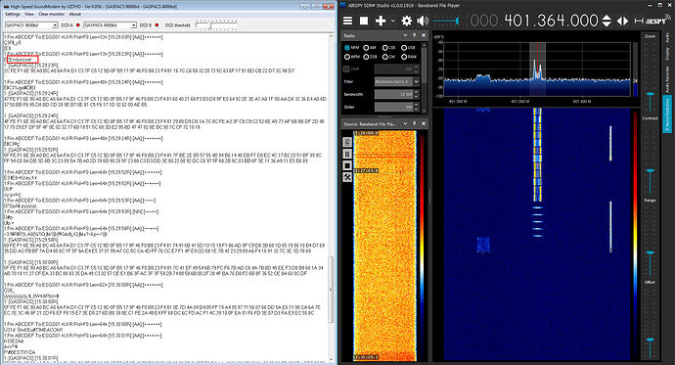Pause the baseband file playback
Viewport: 675px width, 365px height.
point(347,154)
